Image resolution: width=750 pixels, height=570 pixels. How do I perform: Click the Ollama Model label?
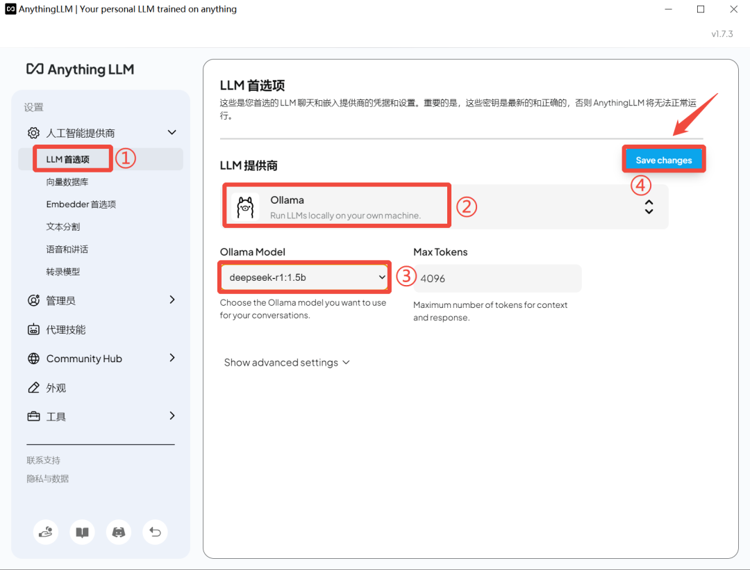point(253,252)
